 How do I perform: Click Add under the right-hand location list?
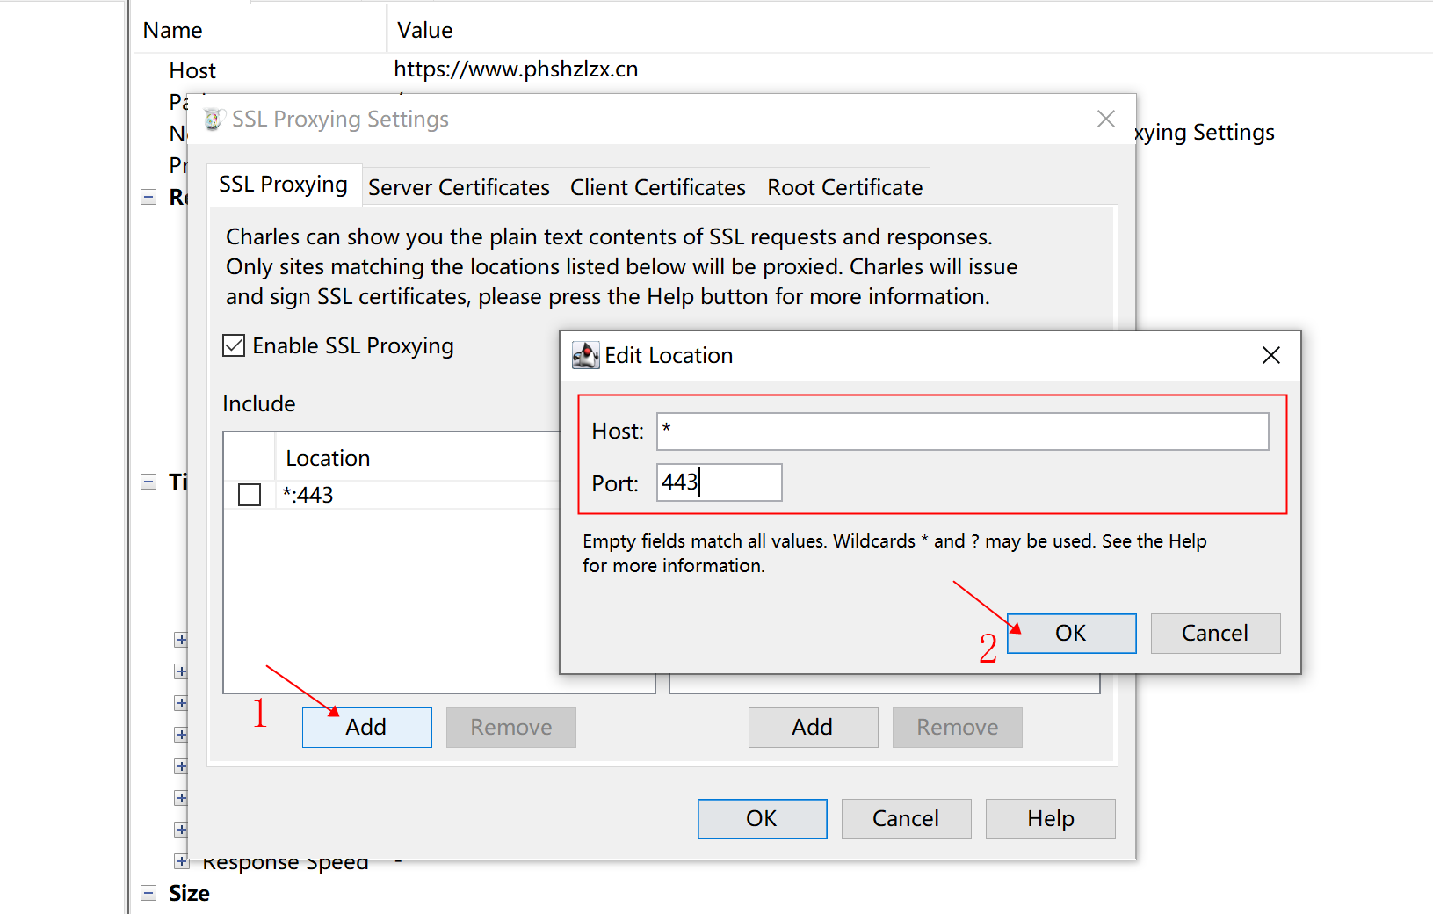[x=813, y=727]
